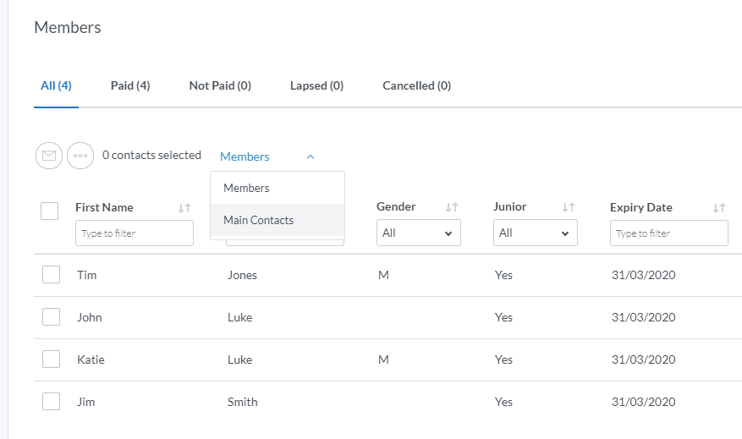The image size is (742, 439).
Task: Collapse the Members view dropdown
Action: point(267,156)
